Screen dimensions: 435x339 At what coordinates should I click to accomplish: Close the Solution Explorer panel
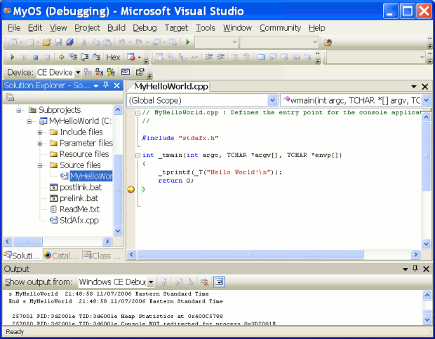[x=116, y=85]
